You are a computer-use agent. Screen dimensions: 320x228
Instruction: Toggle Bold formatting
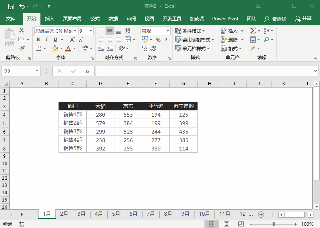coord(38,40)
